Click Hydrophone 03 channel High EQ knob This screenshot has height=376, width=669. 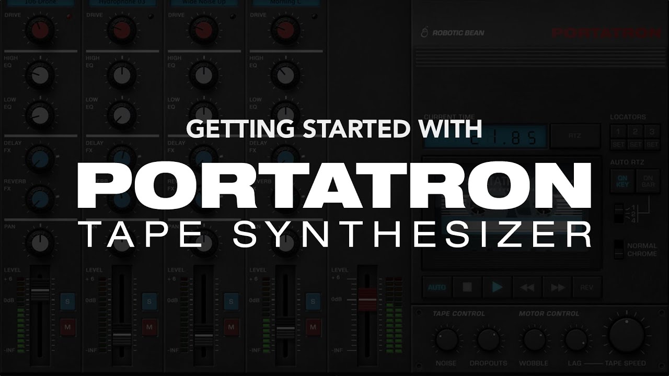(122, 75)
